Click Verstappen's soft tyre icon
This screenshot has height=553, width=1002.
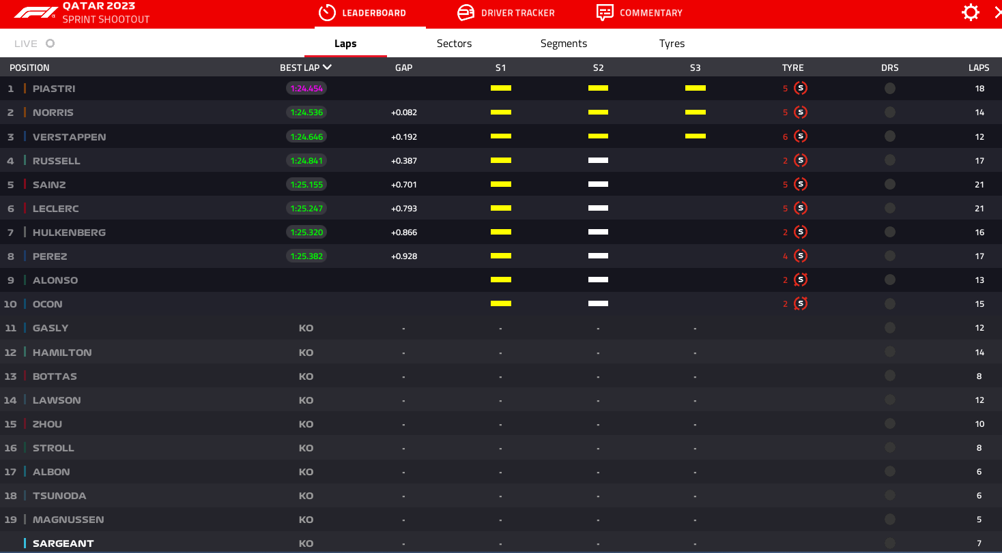tap(801, 136)
